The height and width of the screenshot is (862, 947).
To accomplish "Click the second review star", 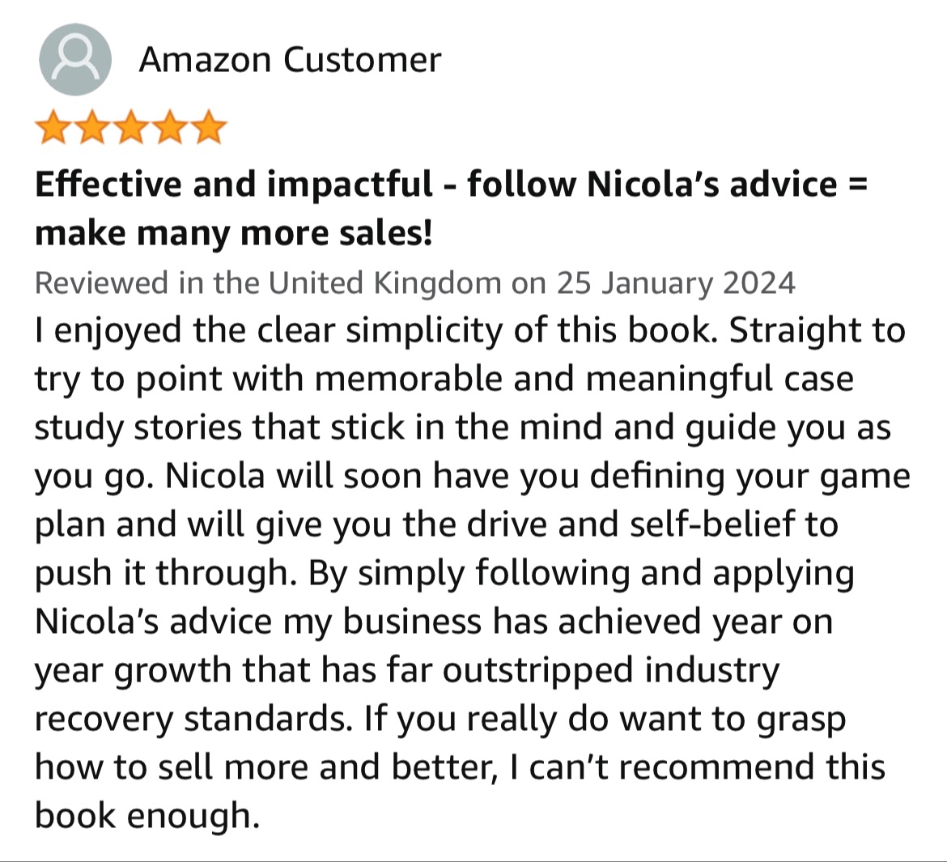I will 92,127.
